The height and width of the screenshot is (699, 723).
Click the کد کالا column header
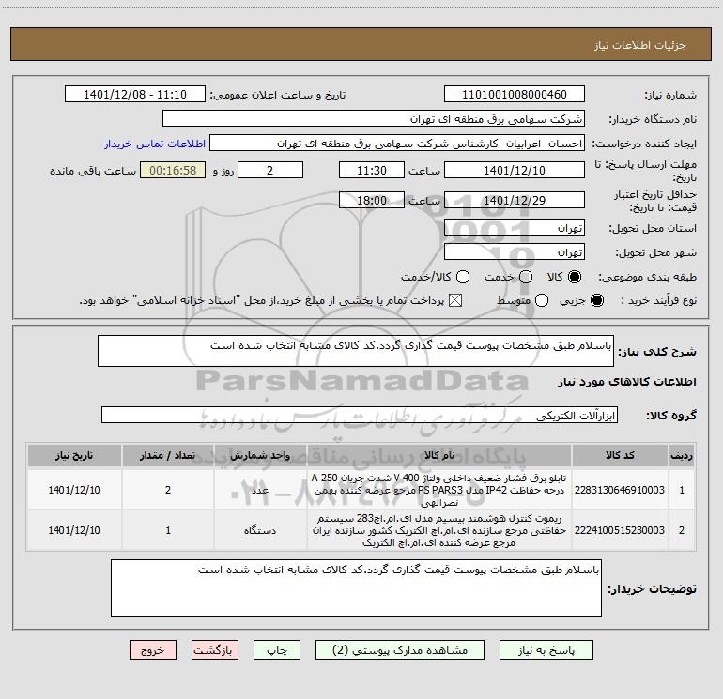pos(620,455)
